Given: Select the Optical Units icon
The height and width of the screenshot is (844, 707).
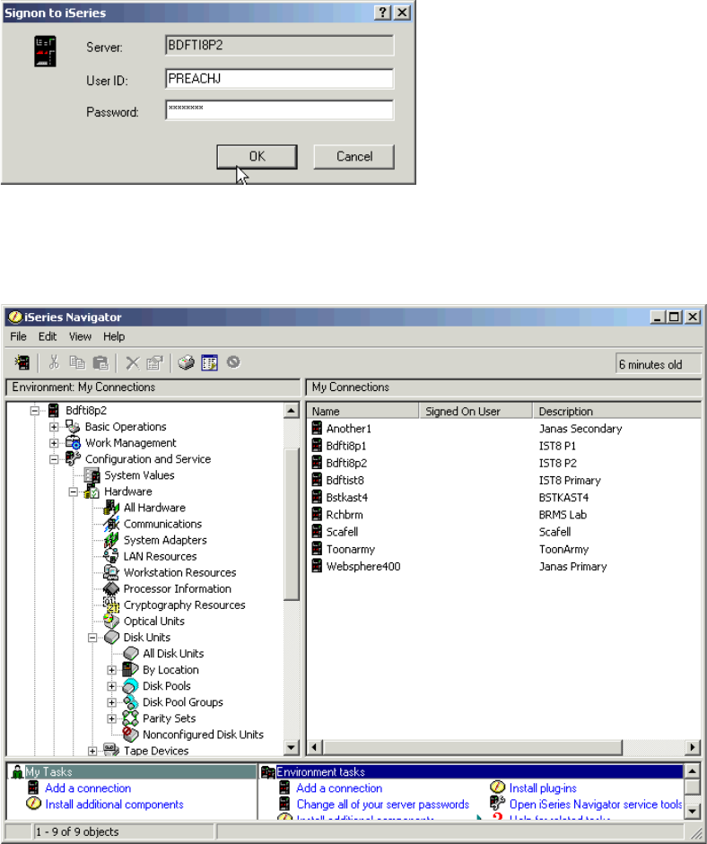Looking at the screenshot, I should (111, 622).
